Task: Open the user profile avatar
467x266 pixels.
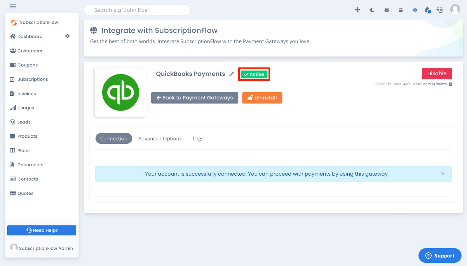Action: [455, 9]
